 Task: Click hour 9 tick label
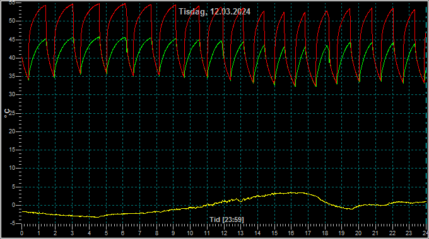coord(173,233)
